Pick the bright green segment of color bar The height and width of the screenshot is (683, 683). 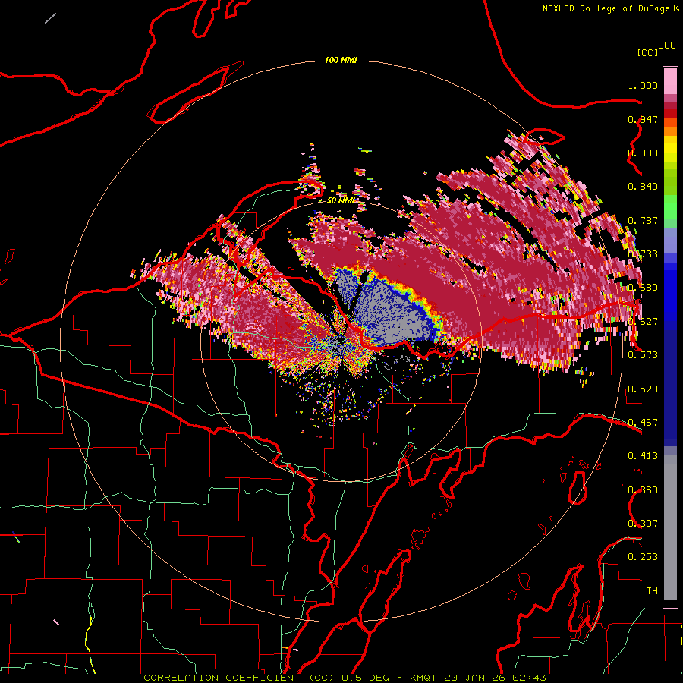[670, 207]
